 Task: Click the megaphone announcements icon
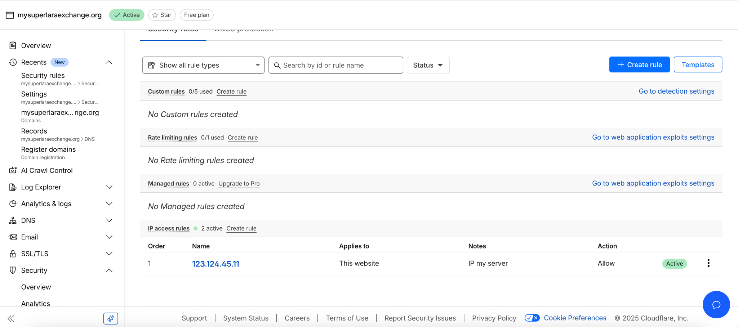coord(111,318)
